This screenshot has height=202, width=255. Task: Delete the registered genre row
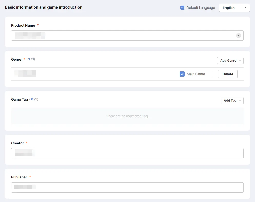click(x=228, y=74)
